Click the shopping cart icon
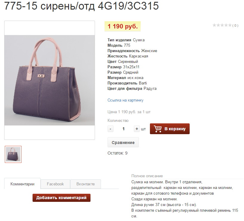244x221 pixels. 158,129
